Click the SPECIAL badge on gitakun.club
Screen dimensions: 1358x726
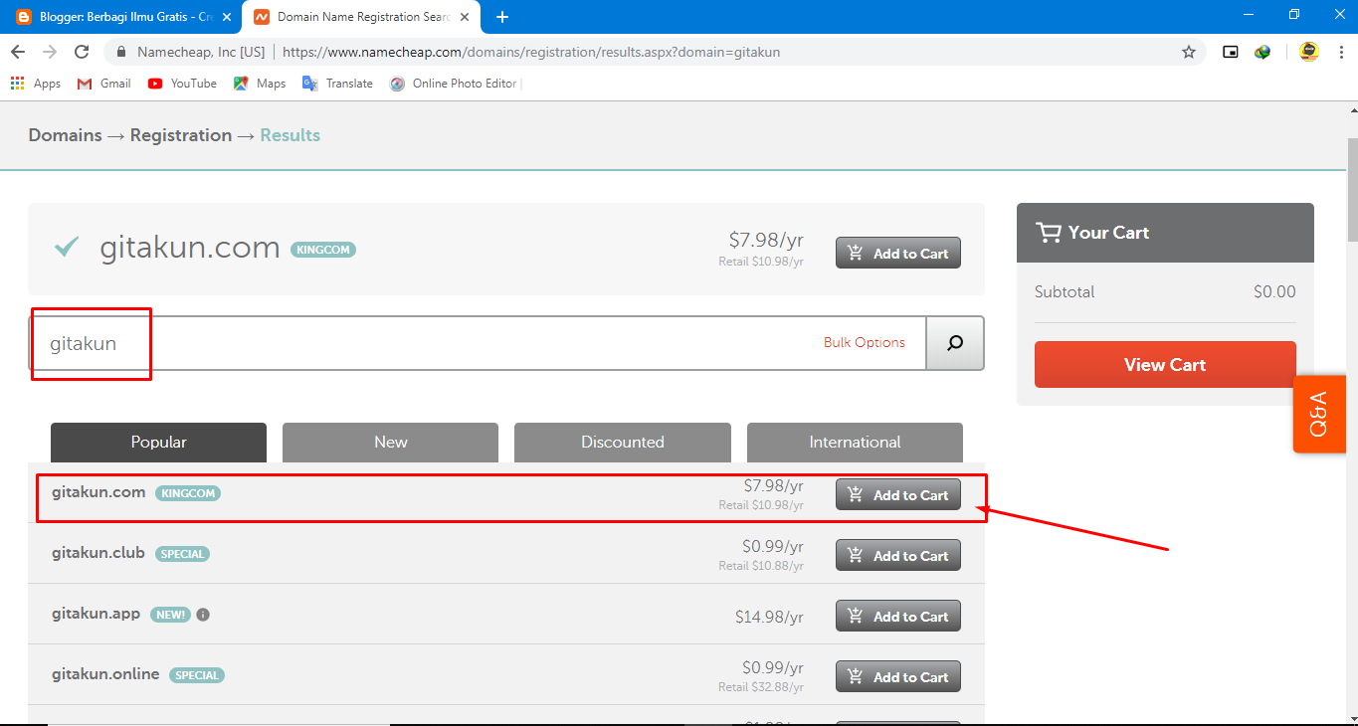click(x=182, y=554)
